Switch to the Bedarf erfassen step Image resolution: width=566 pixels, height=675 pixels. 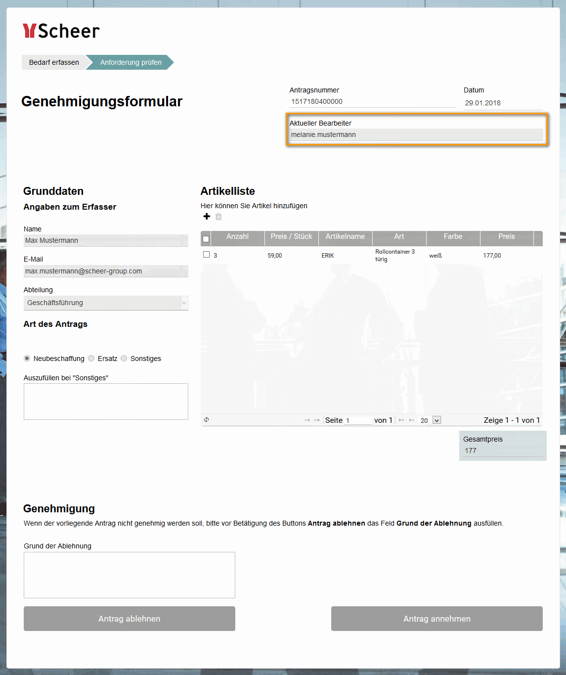(x=54, y=62)
